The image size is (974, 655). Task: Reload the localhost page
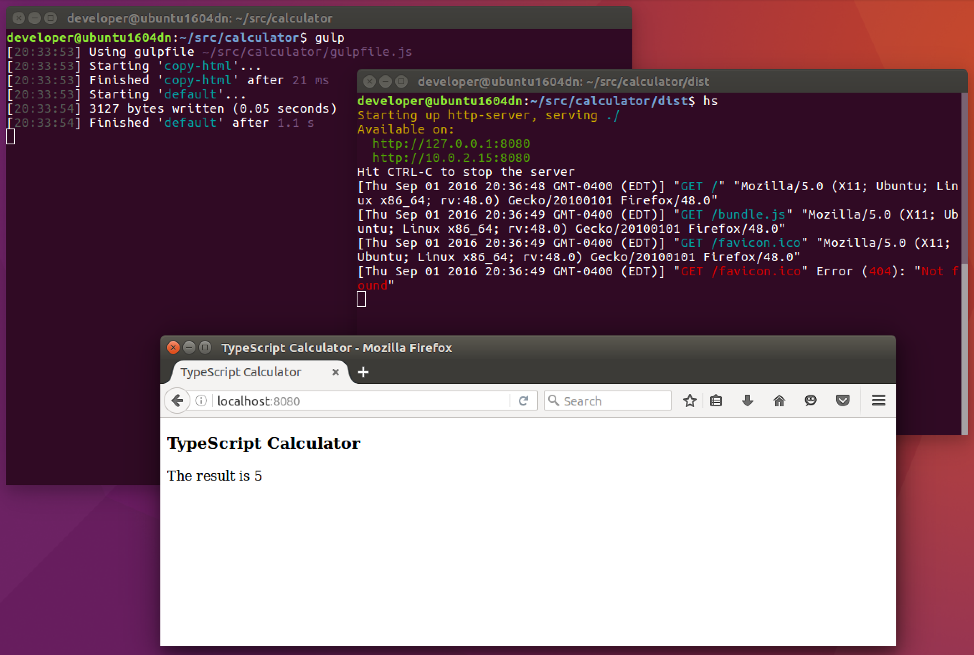pyautogui.click(x=523, y=401)
